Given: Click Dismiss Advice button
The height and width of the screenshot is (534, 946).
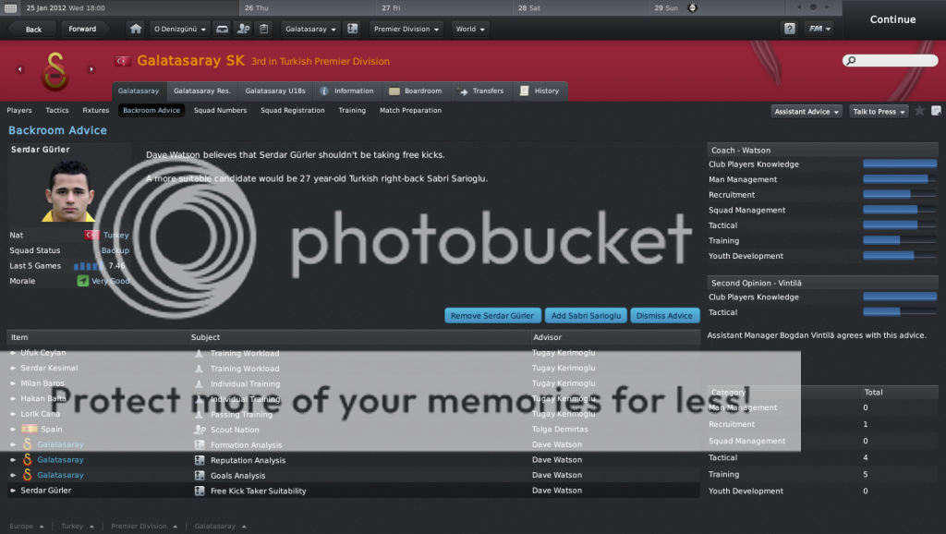Looking at the screenshot, I should [664, 316].
